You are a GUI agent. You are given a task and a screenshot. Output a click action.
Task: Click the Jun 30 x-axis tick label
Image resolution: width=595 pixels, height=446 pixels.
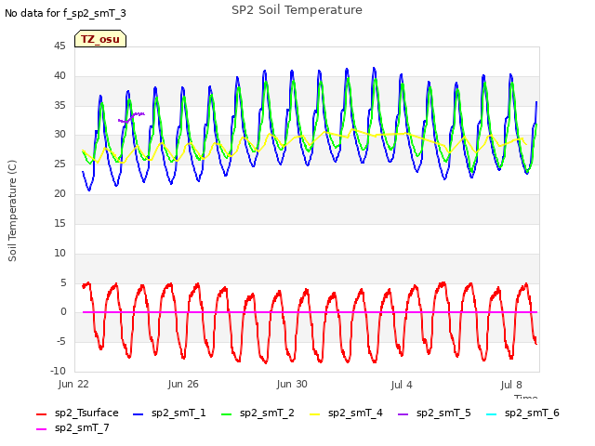point(292,384)
